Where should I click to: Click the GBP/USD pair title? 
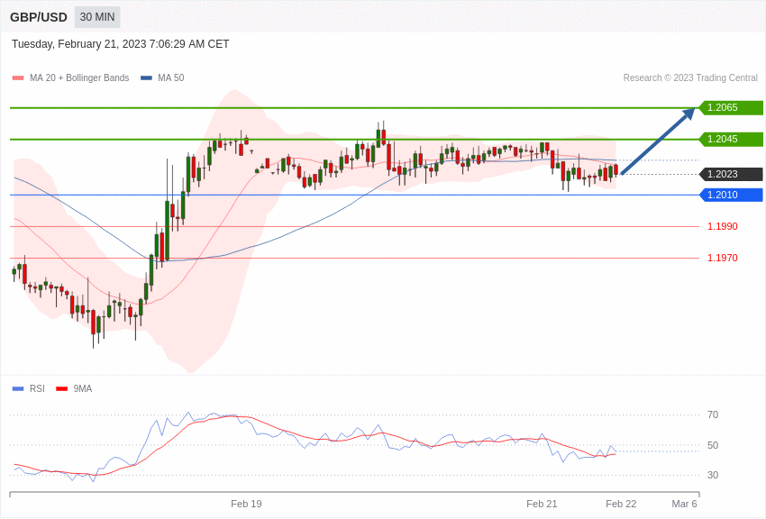click(39, 17)
